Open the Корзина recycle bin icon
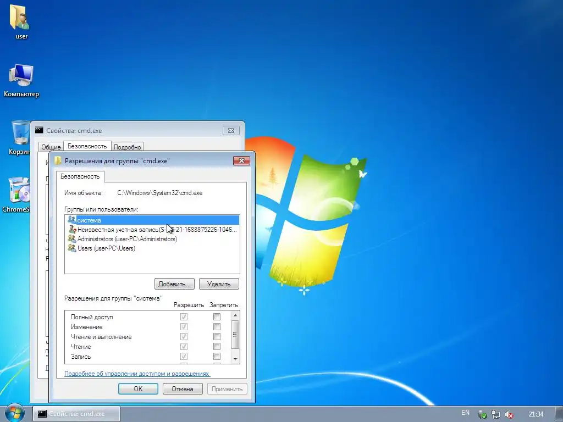Image resolution: width=563 pixels, height=422 pixels. coord(20,138)
